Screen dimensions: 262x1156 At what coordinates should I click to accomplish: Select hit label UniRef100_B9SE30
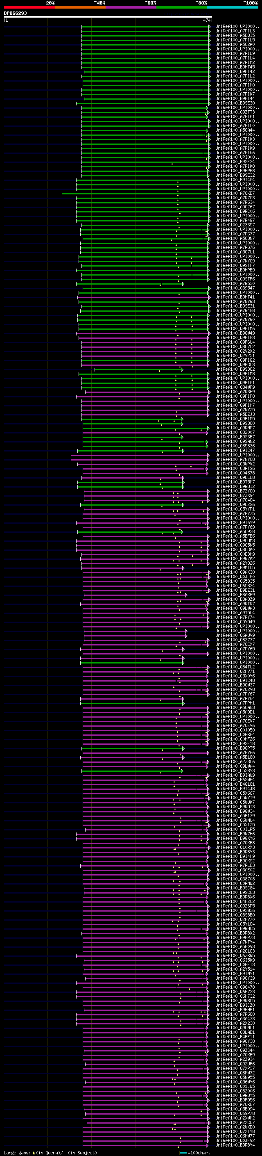coord(235,103)
